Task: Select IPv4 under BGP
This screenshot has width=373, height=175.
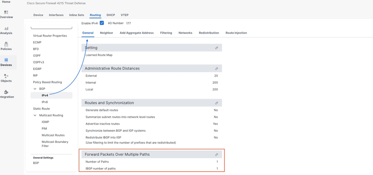Action: tap(52, 95)
